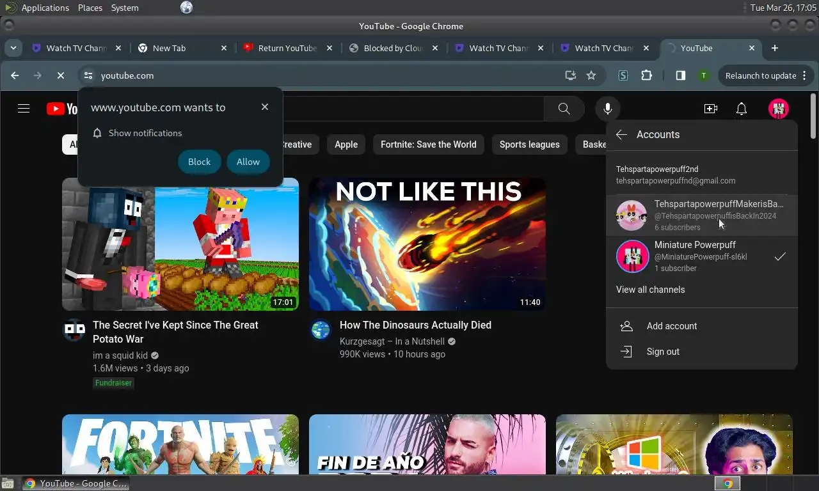This screenshot has width=819, height=491.
Task: Click the Fundraiser badge
Action: [113, 383]
